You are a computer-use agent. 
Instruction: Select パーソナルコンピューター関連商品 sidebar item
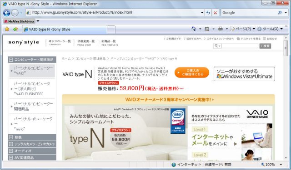[x=32, y=107]
